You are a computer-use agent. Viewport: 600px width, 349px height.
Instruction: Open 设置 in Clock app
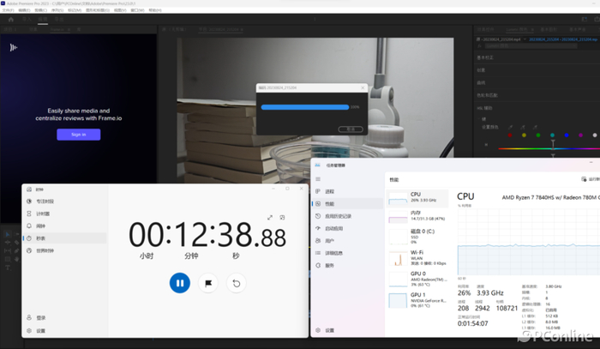click(x=65, y=331)
